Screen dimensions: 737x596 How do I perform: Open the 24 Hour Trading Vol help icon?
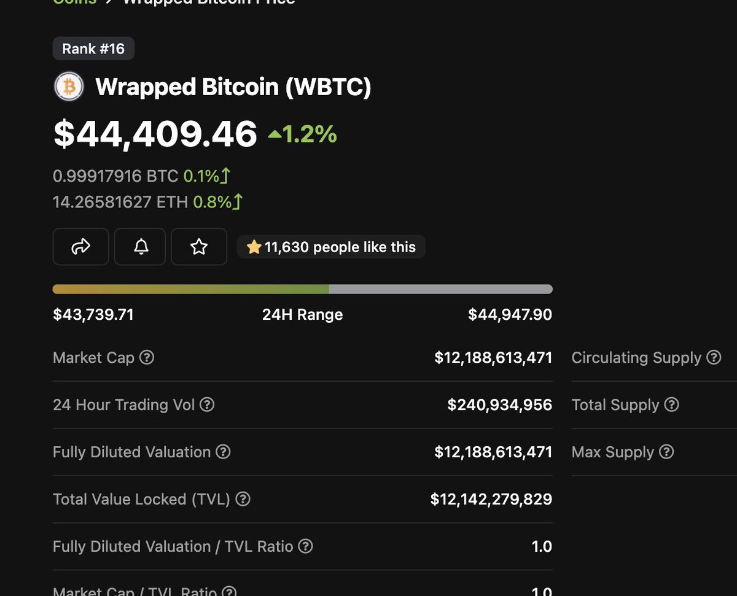[208, 404]
